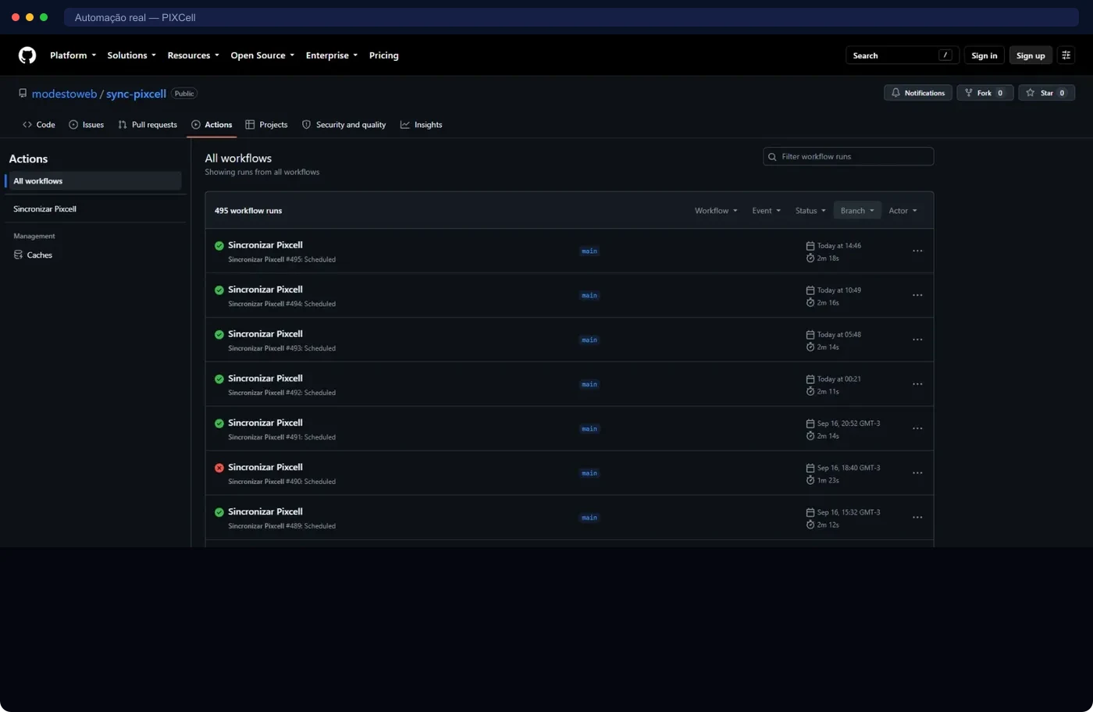Click the GitHub logo icon
The width and height of the screenshot is (1093, 712).
[27, 55]
